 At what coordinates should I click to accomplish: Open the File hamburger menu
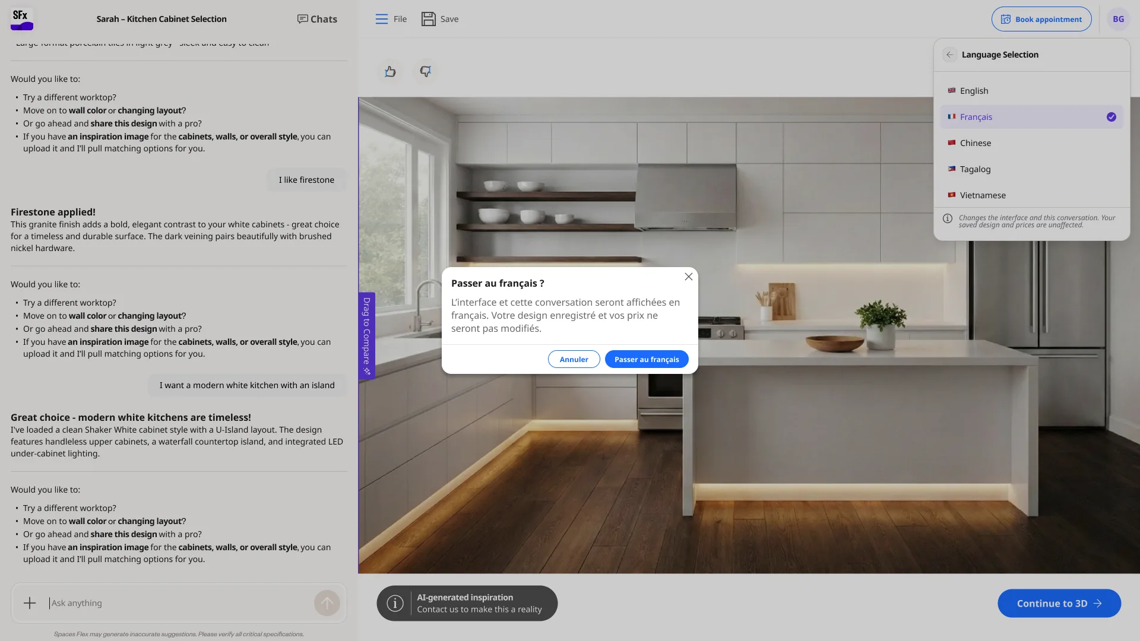(391, 19)
